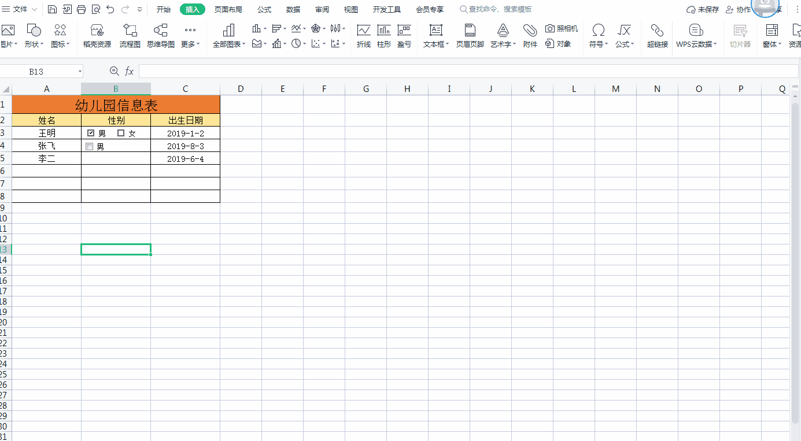
Task: Switch to the 公式 ribbon tab
Action: click(264, 10)
